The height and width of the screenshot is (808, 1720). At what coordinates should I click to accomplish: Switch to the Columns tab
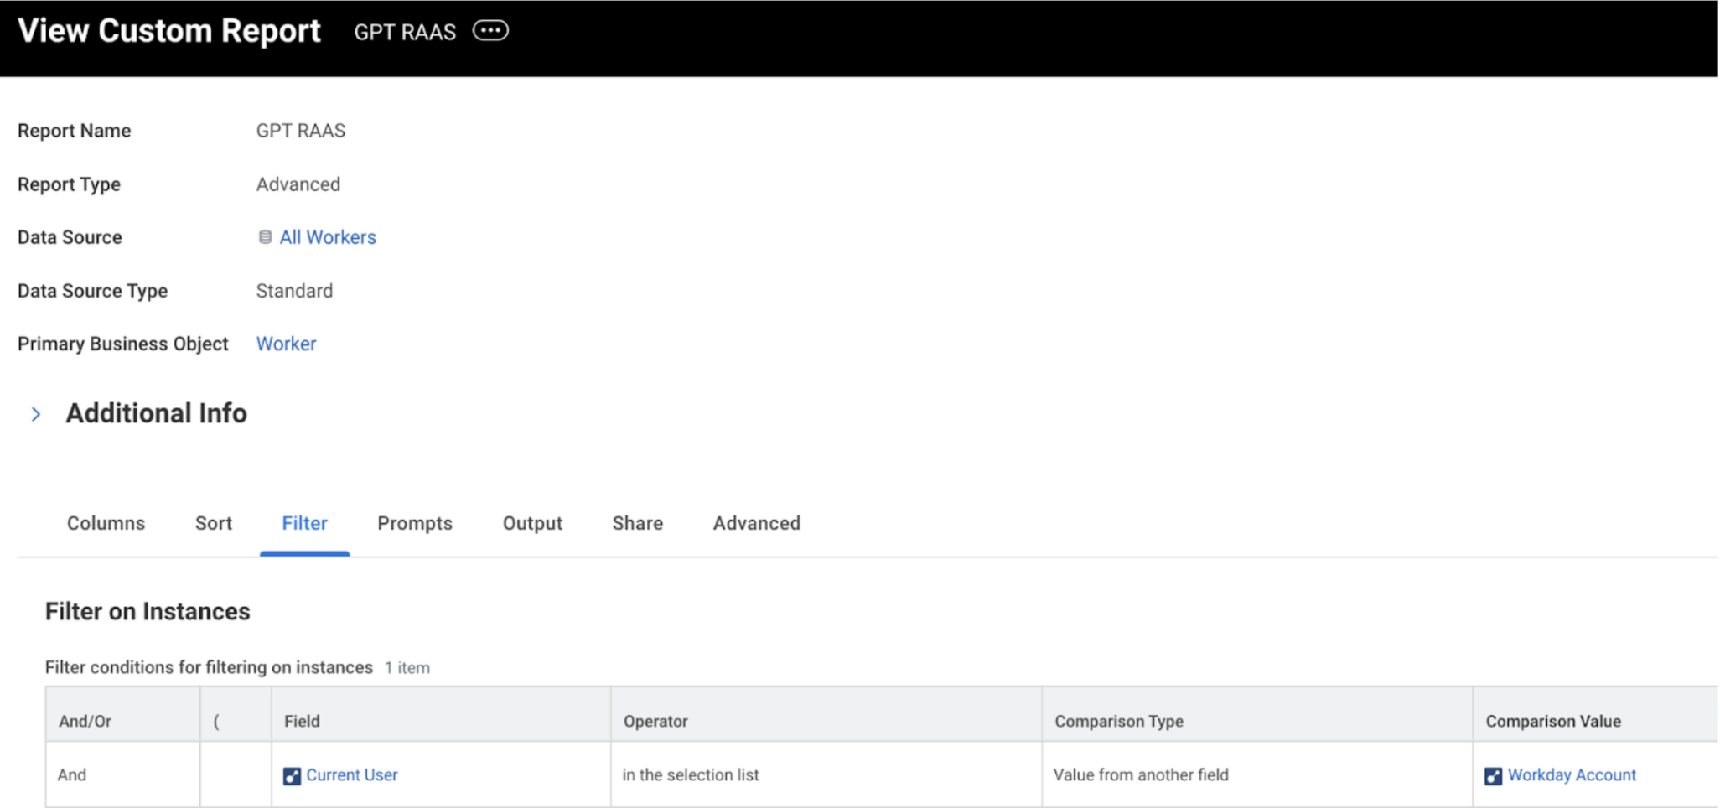[106, 523]
